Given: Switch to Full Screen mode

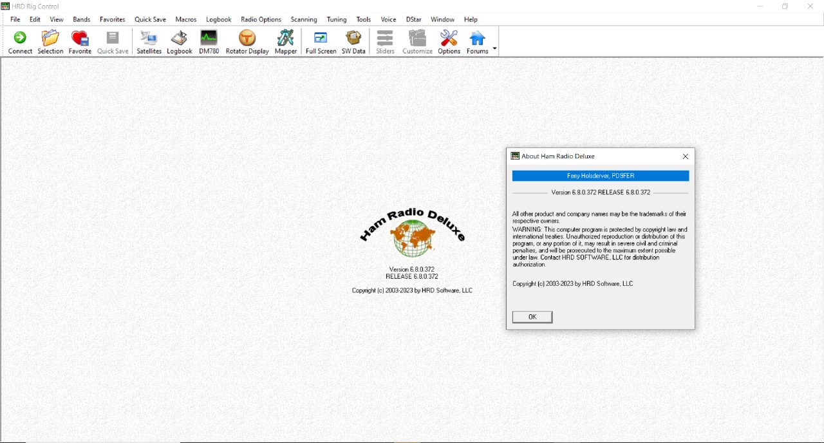Looking at the screenshot, I should tap(321, 42).
